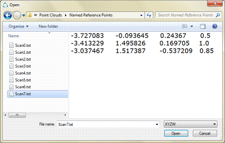Click the folder icon in address bar
Viewport: 225px width, 143px height.
click(x=30, y=15)
